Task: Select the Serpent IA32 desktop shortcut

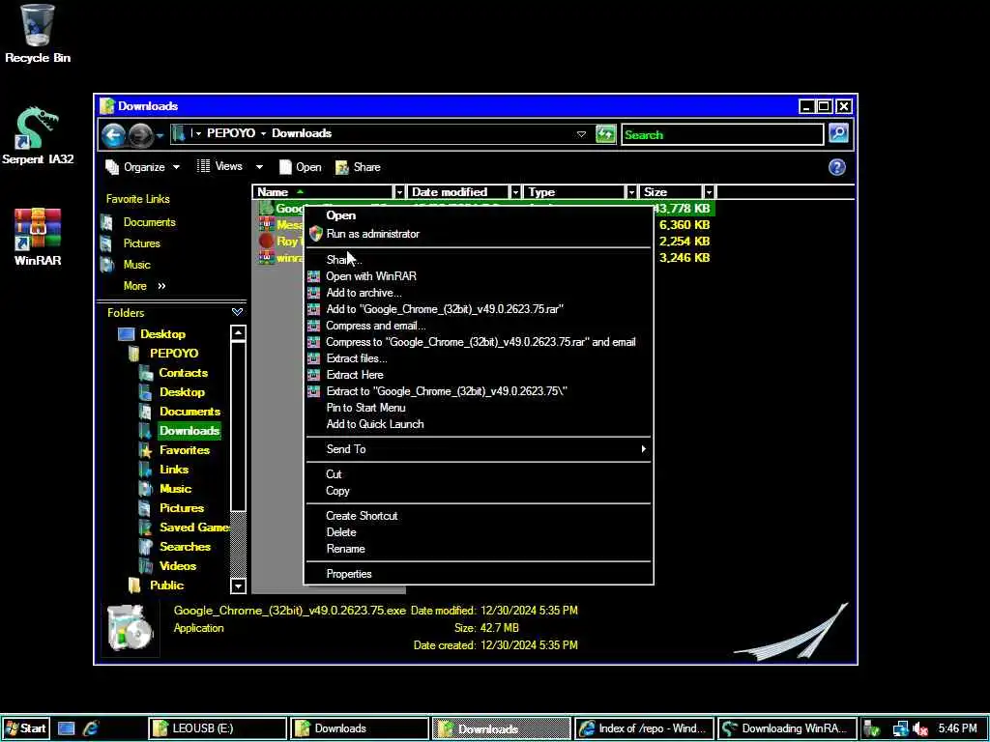Action: pyautogui.click(x=38, y=136)
